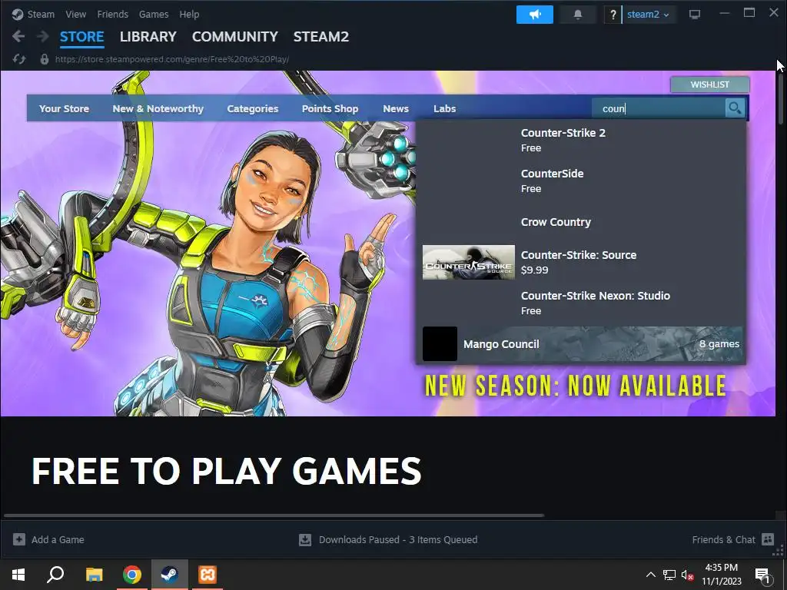
Task: Select the CounterSide search suggestion
Action: tap(581, 181)
